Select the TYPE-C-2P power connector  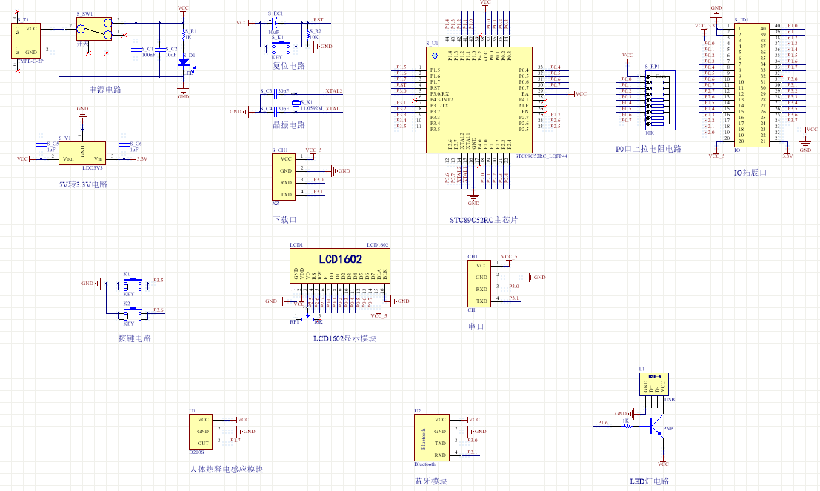[26, 40]
